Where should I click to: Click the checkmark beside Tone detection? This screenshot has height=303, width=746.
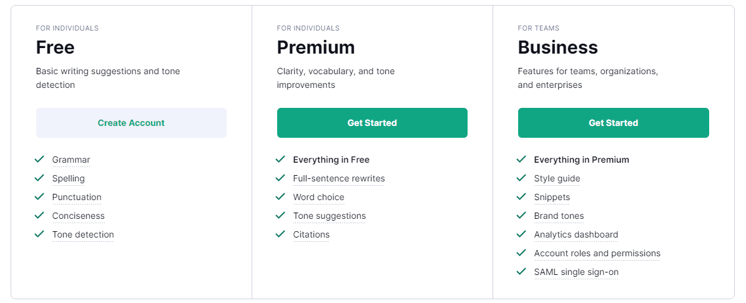point(39,234)
